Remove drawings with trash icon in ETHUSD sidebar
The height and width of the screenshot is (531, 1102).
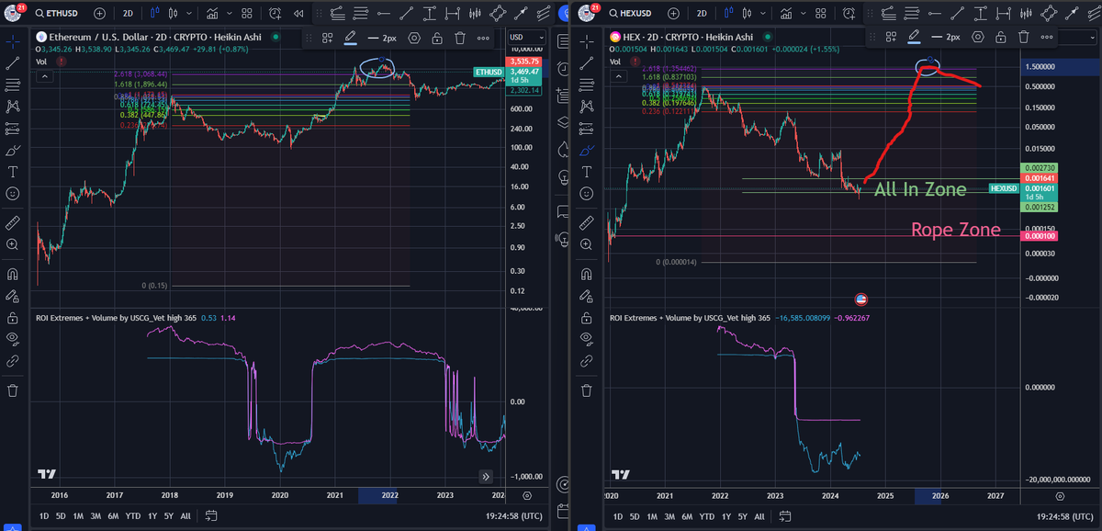point(13,390)
